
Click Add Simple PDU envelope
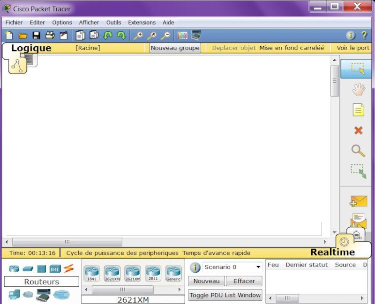(x=359, y=201)
